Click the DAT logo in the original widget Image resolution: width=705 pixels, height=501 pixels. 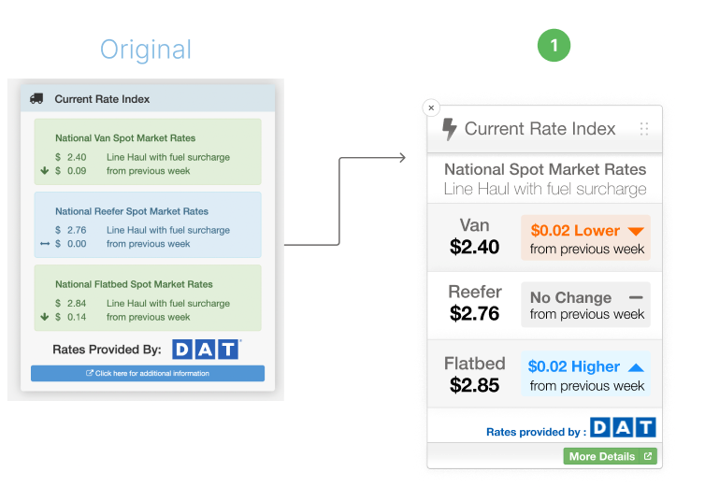[x=206, y=350]
